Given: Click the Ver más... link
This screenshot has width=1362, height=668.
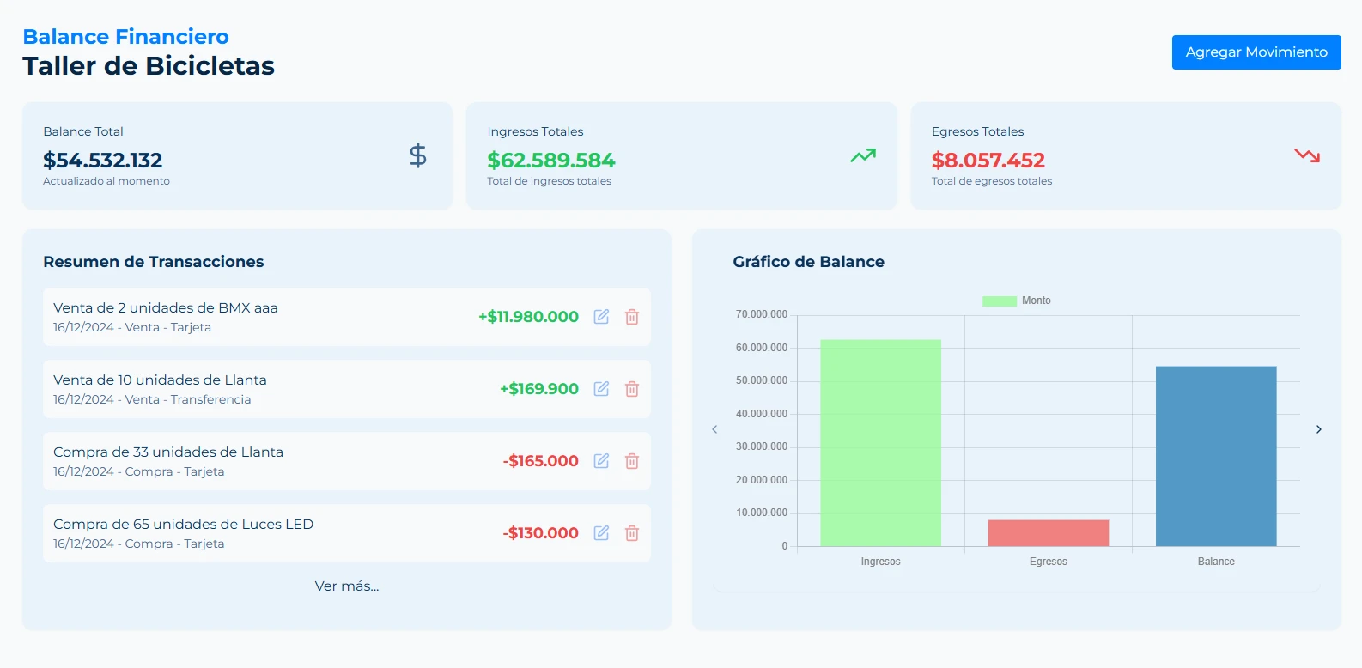Looking at the screenshot, I should click(347, 586).
